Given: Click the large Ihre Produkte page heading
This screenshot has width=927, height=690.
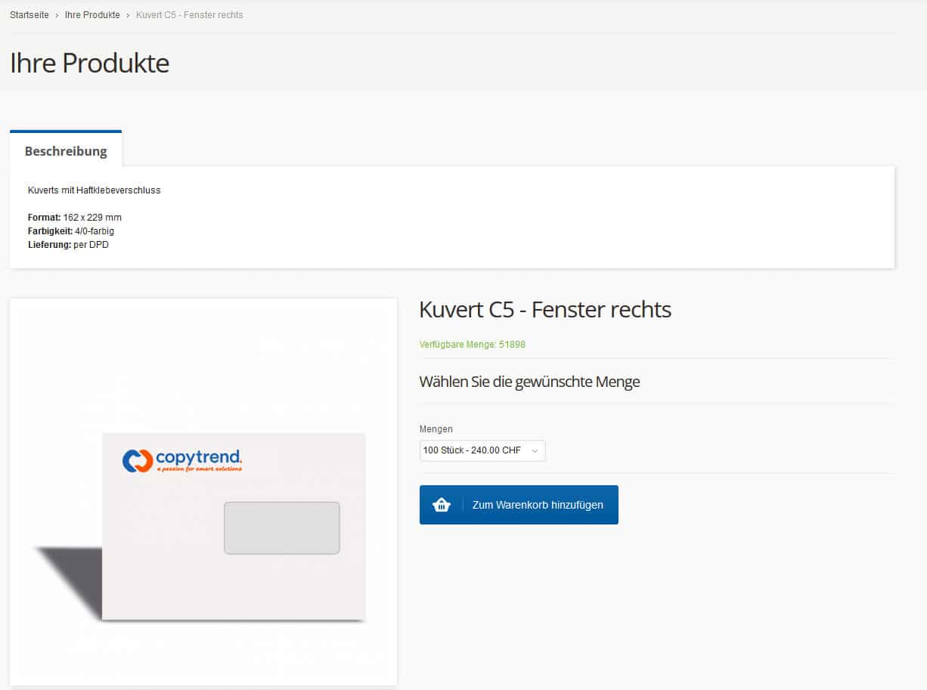Looking at the screenshot, I should [x=89, y=63].
